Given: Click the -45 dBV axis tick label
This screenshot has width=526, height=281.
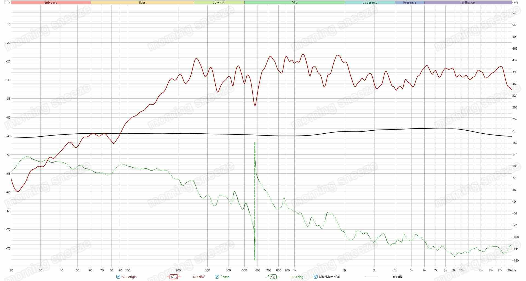Looking at the screenshot, I should [x=8, y=136].
